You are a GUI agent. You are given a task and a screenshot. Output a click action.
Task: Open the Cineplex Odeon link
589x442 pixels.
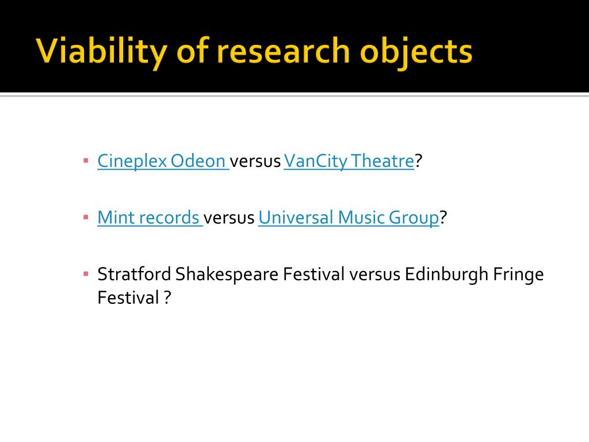point(162,161)
